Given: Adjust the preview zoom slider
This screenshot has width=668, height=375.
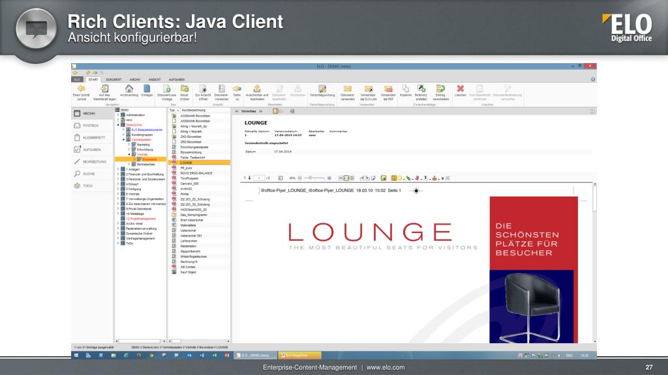Looking at the screenshot, I should pyautogui.click(x=312, y=177).
